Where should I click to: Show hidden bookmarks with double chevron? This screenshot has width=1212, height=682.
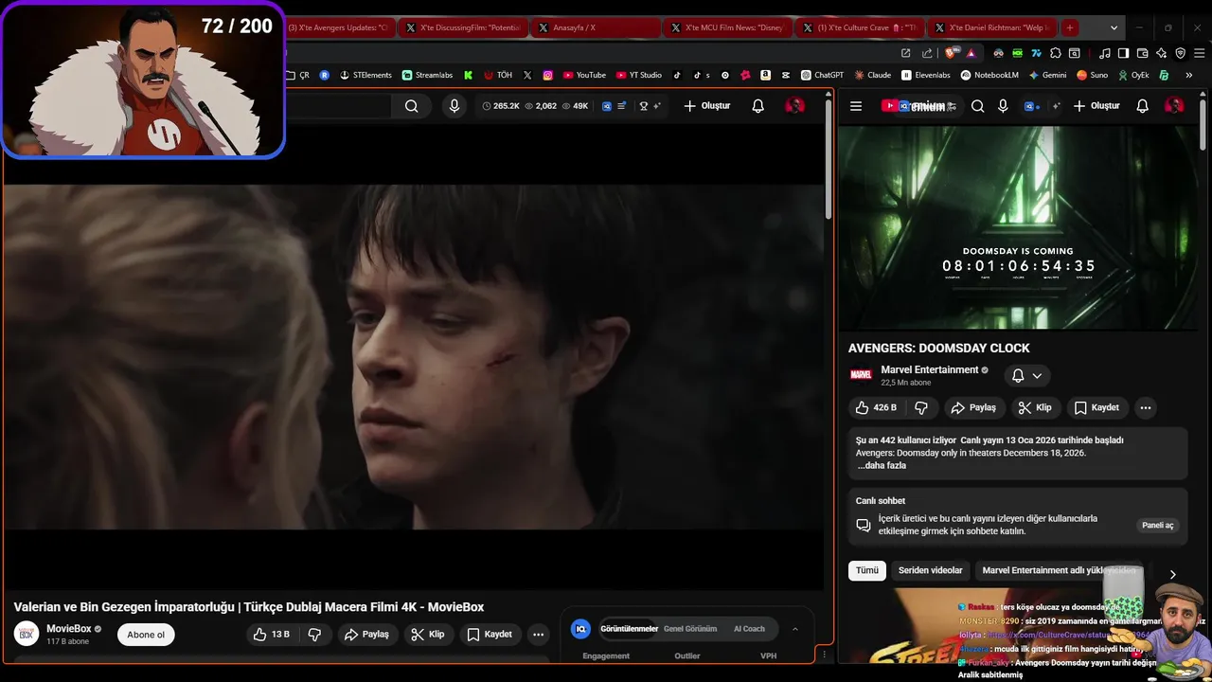click(1188, 75)
